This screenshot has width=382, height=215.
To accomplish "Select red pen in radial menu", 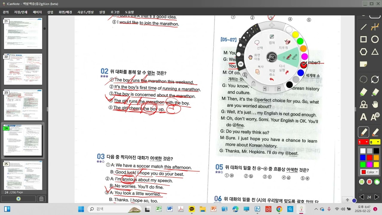I will point(288,57).
